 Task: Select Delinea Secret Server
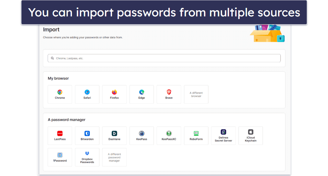223,136
